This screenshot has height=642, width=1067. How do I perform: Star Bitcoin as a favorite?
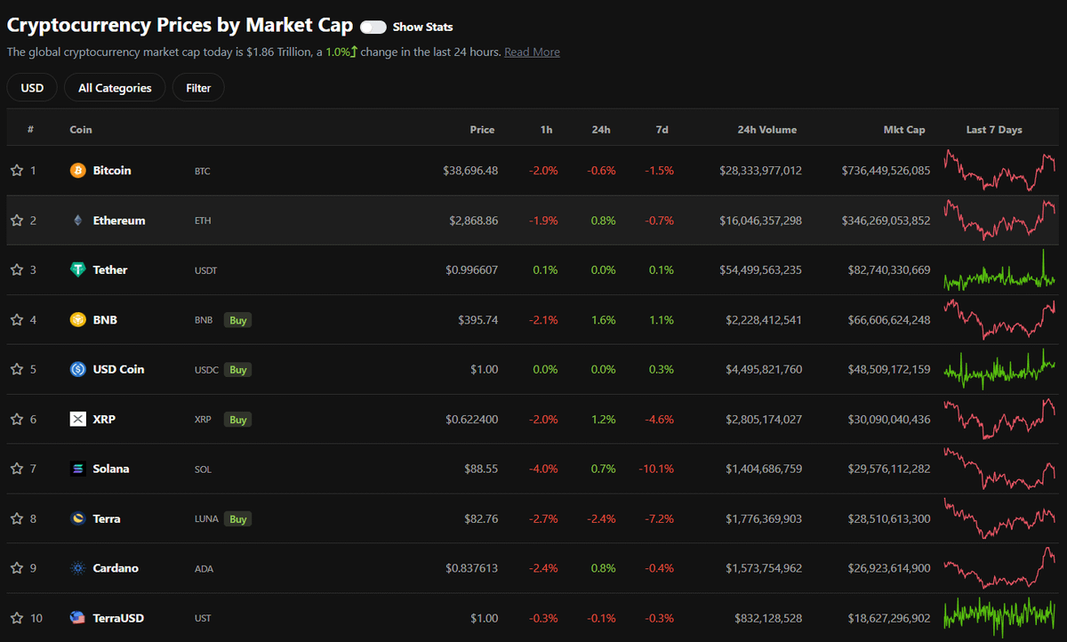click(x=16, y=170)
